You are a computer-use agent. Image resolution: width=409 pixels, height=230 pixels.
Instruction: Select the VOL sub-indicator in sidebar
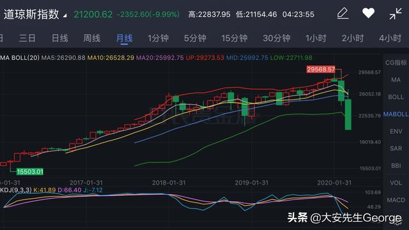396,183
